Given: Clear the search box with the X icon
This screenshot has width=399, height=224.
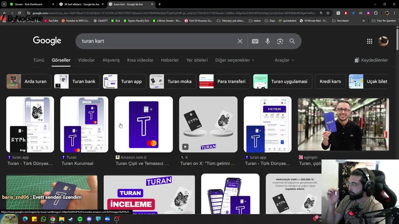Looking at the screenshot, I should (240, 41).
